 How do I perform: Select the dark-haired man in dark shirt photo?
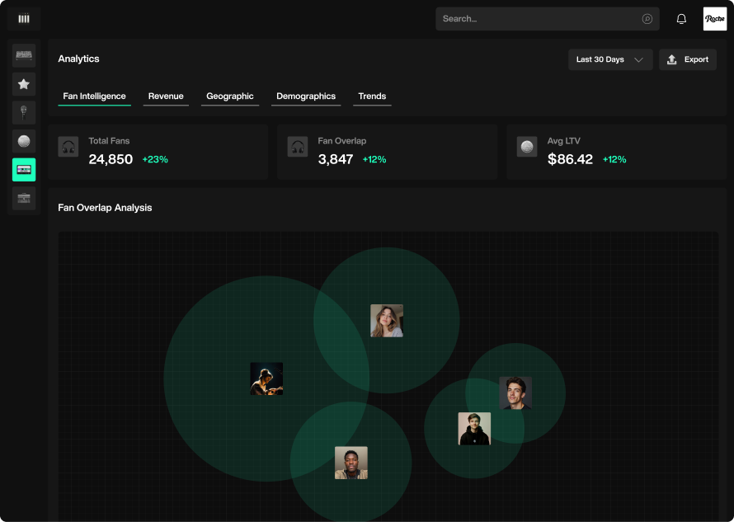click(x=515, y=393)
